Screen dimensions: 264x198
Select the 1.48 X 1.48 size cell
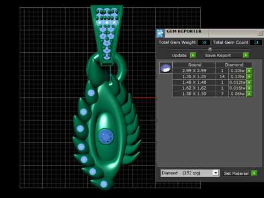[x=194, y=82]
